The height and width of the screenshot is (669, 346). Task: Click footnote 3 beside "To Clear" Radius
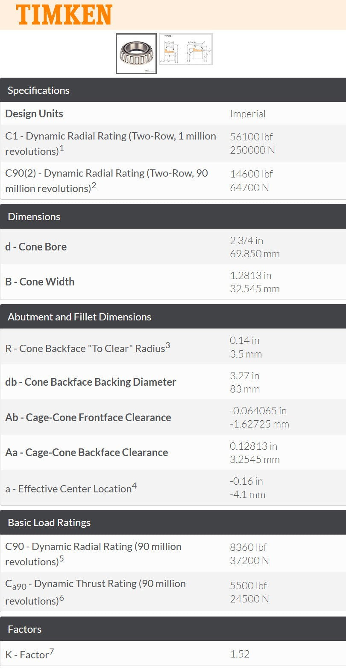(168, 345)
